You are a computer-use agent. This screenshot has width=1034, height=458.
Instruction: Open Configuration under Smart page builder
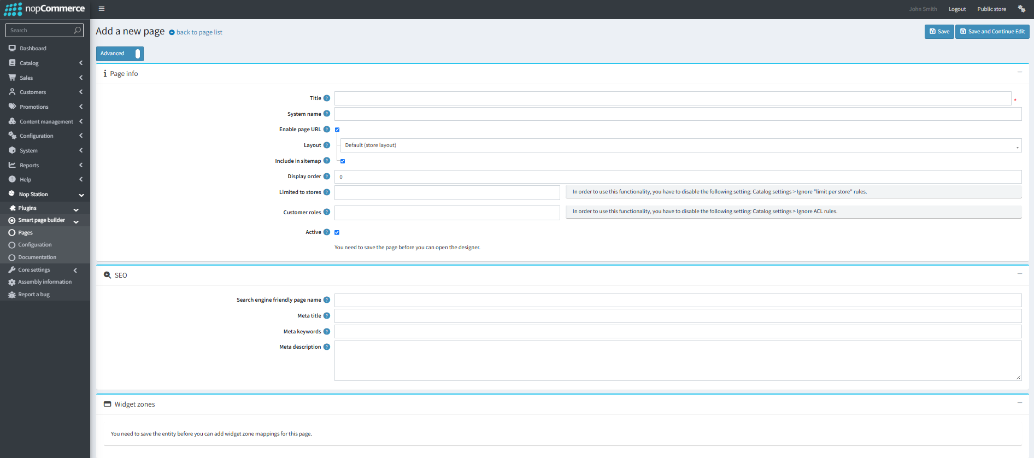35,245
